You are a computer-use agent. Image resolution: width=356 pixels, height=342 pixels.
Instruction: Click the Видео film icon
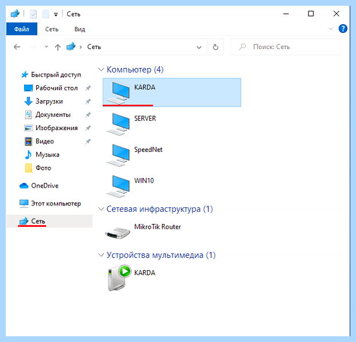click(x=28, y=142)
